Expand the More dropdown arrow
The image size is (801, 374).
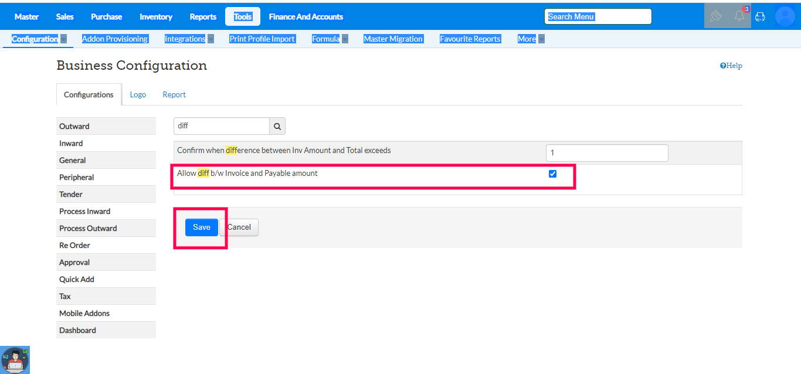pyautogui.click(x=541, y=39)
